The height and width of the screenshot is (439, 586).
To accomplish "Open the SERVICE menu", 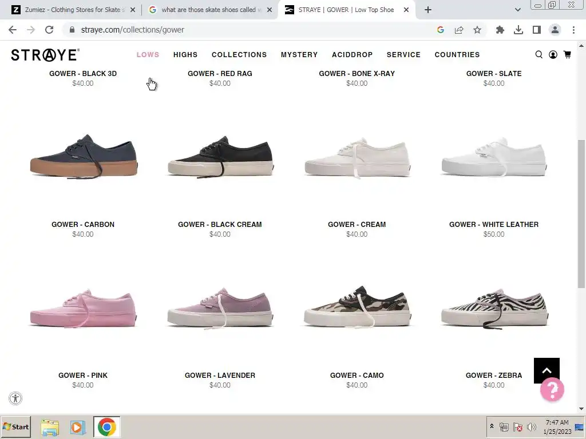I will click(x=403, y=54).
